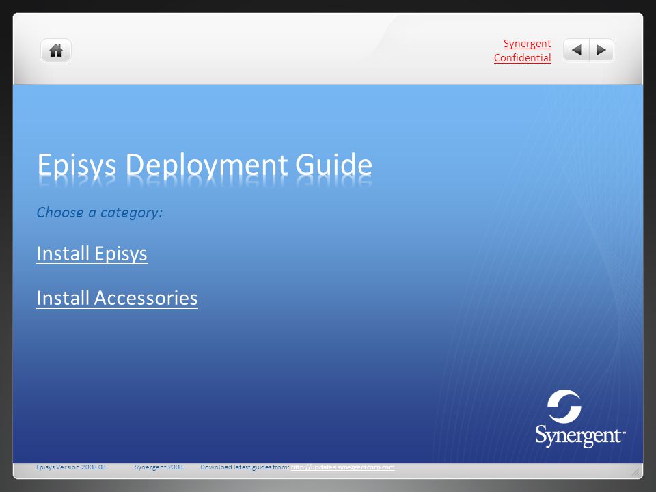Click the 'Episys Version 2008.08' footer text
656x492 pixels.
click(x=70, y=467)
